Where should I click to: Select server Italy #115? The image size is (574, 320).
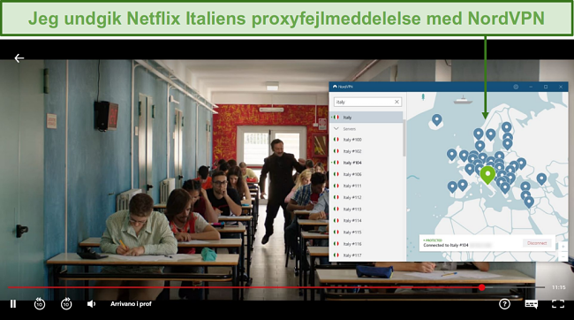(366, 232)
